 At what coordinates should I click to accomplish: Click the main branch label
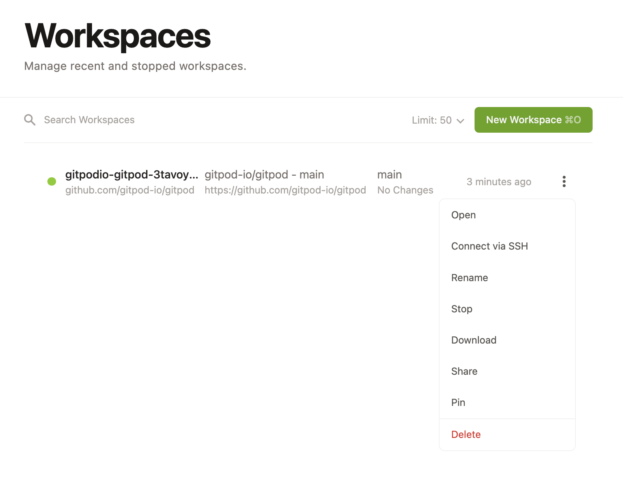(x=390, y=175)
